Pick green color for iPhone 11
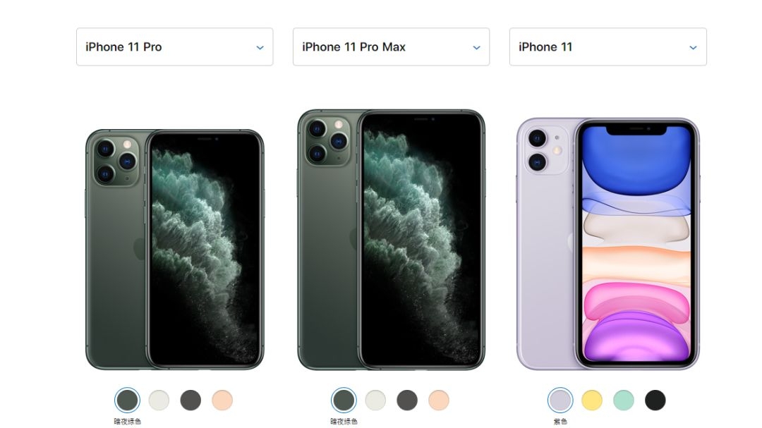Viewport: 762px width, 428px height. 624,401
